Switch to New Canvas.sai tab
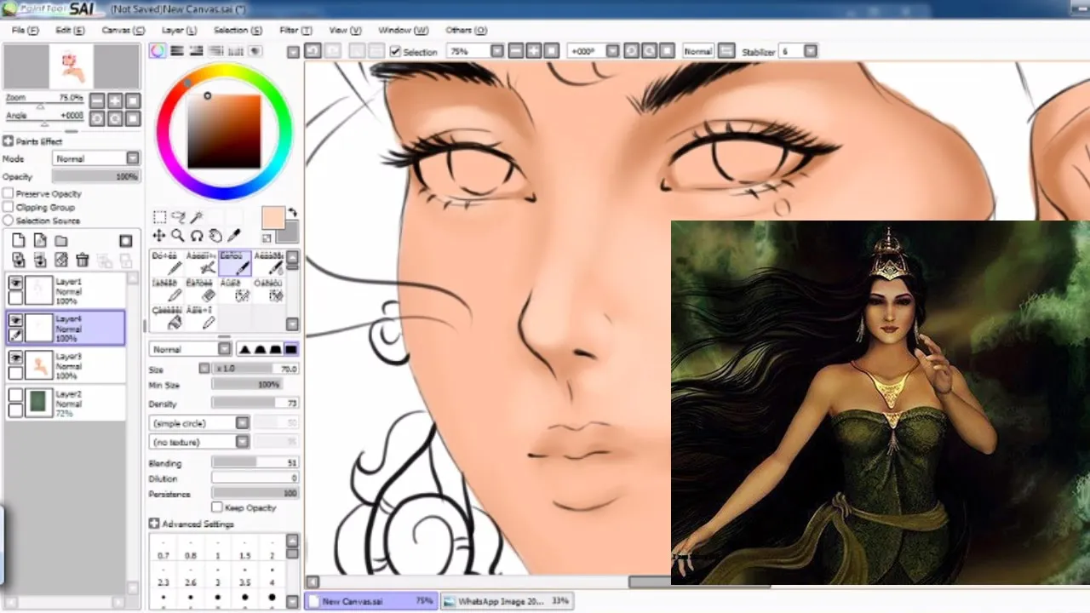 click(371, 601)
